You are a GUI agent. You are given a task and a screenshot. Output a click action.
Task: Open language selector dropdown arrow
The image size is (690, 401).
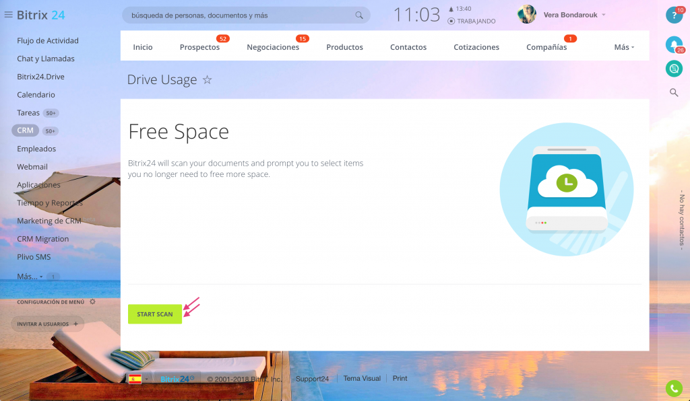[x=146, y=379]
